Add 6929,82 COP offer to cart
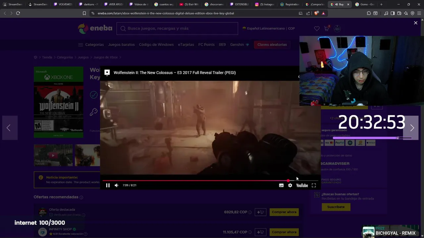424x238 pixels. (x=260, y=212)
